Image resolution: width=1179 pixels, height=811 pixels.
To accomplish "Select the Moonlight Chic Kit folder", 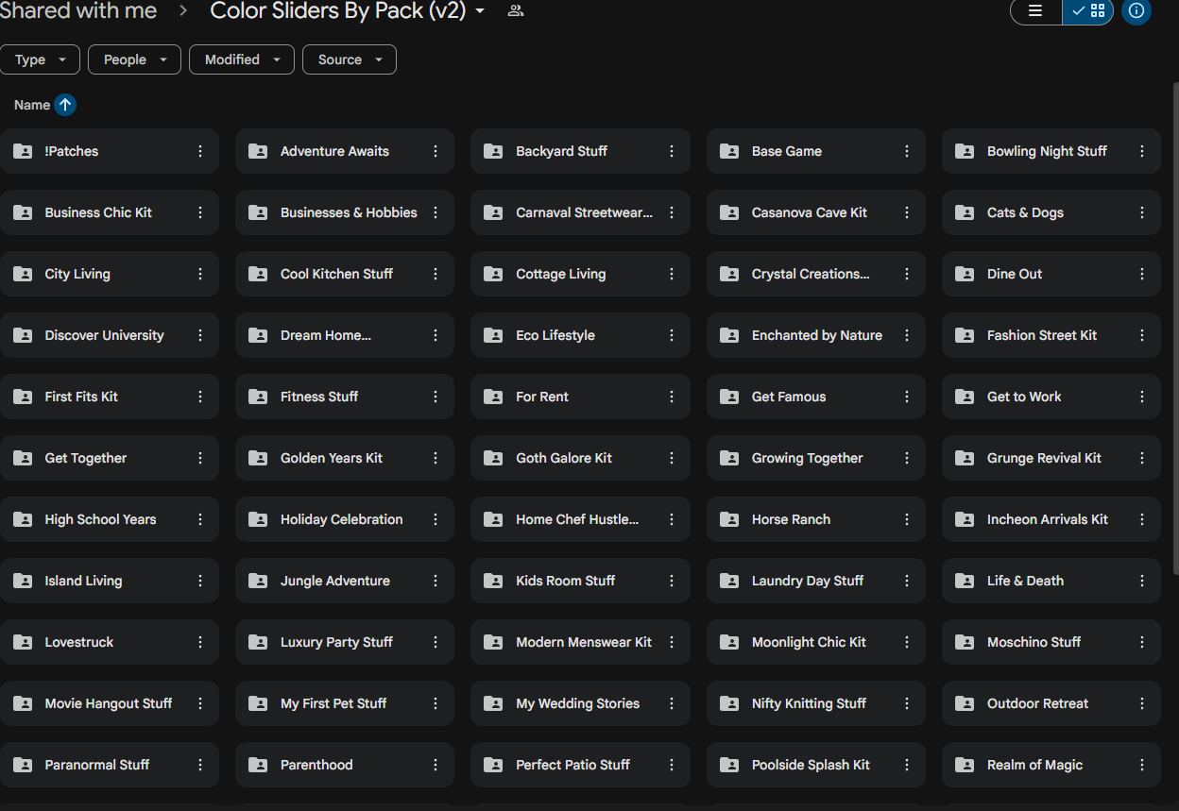I will [808, 642].
